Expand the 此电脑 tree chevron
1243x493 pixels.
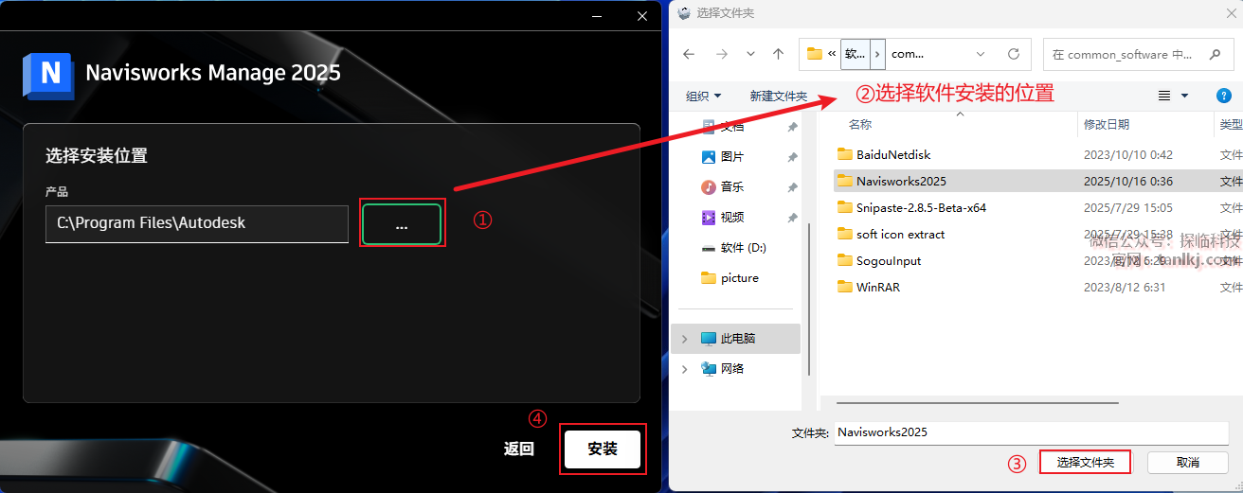pyautogui.click(x=685, y=338)
